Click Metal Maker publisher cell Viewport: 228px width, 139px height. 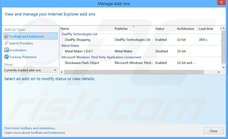[124, 51]
